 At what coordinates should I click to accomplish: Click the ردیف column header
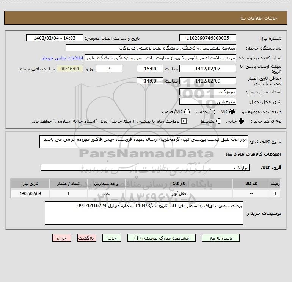275,184
